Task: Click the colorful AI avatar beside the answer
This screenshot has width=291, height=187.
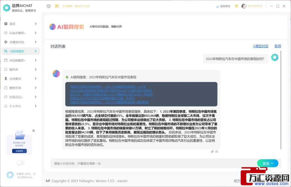Action: point(56,74)
